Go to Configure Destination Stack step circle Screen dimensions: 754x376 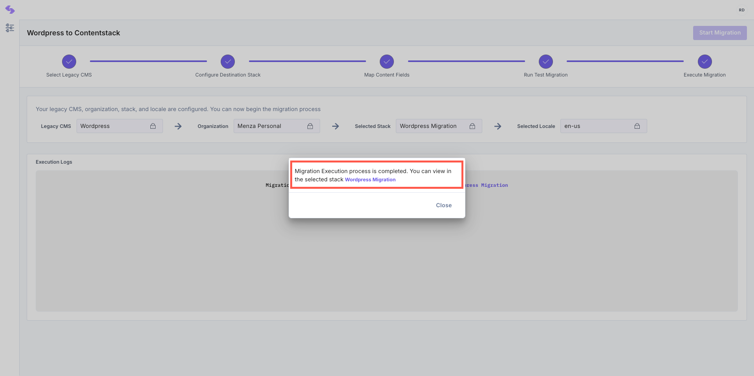[x=228, y=62]
